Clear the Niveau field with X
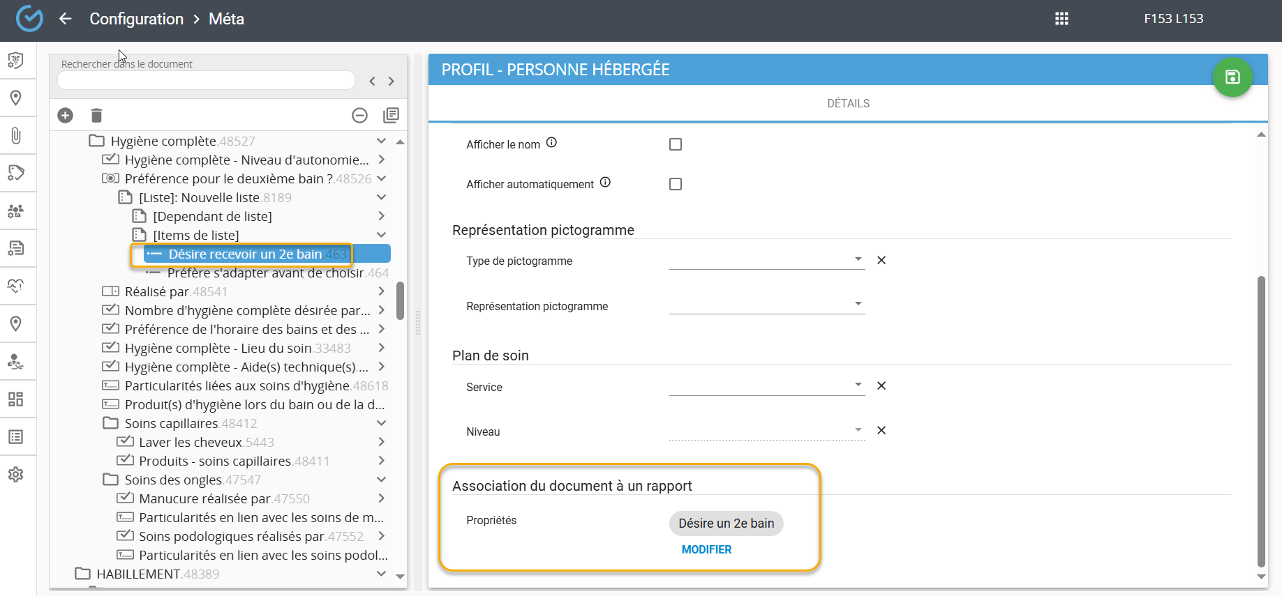The image size is (1282, 596). point(881,431)
